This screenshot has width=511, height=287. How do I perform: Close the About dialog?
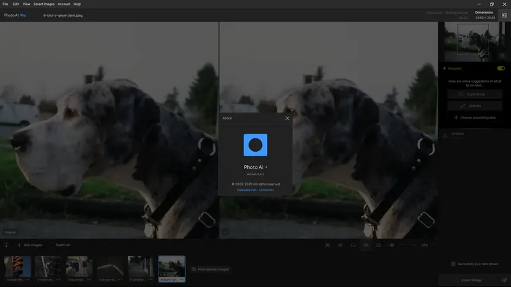pyautogui.click(x=287, y=118)
